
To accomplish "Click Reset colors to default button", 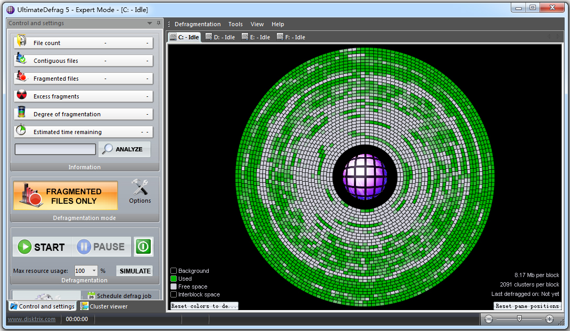I will 204,306.
